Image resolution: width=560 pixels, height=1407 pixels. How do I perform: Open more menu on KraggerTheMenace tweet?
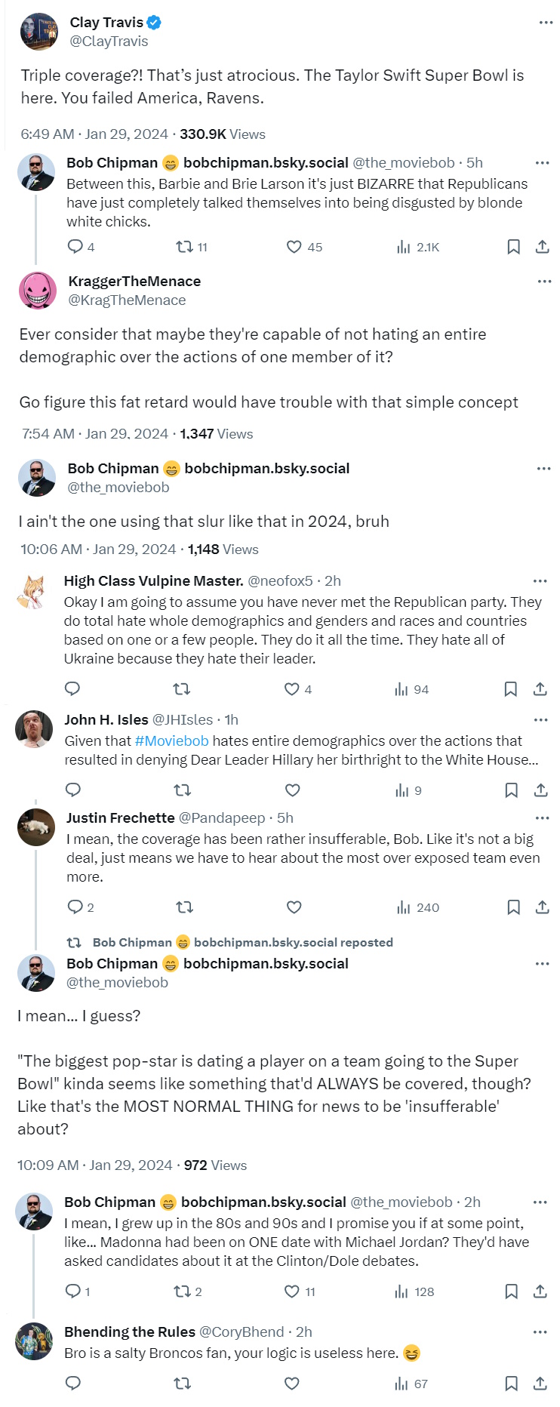click(544, 282)
